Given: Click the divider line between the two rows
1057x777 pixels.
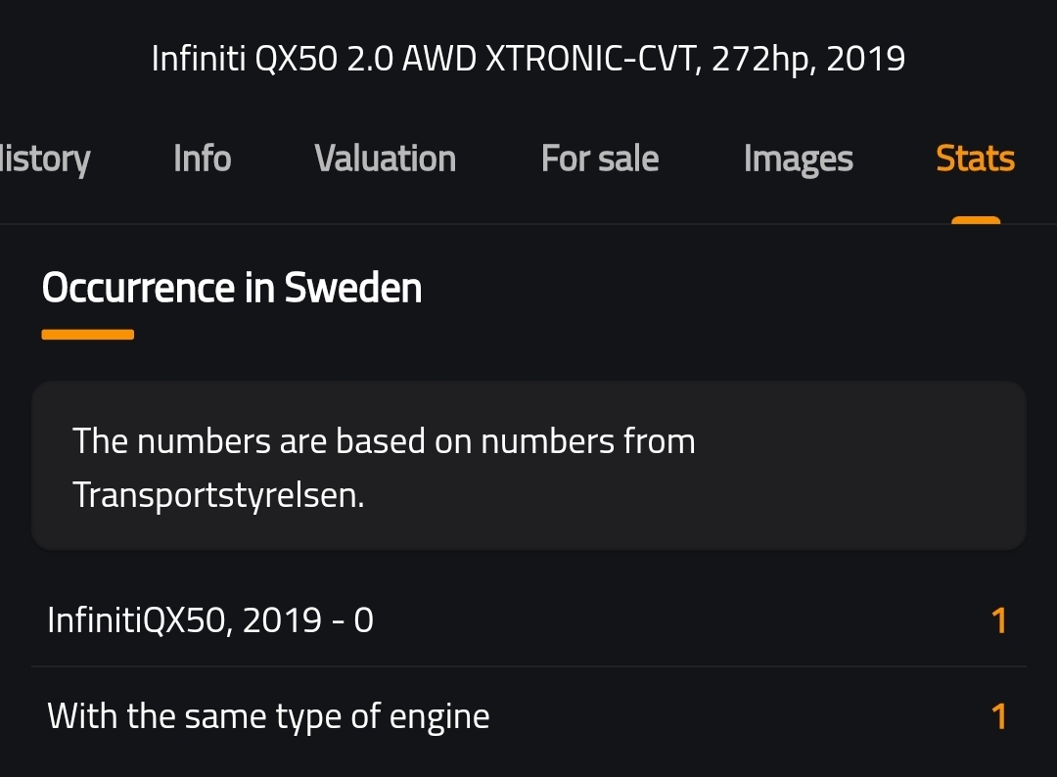Looking at the screenshot, I should 528,666.
